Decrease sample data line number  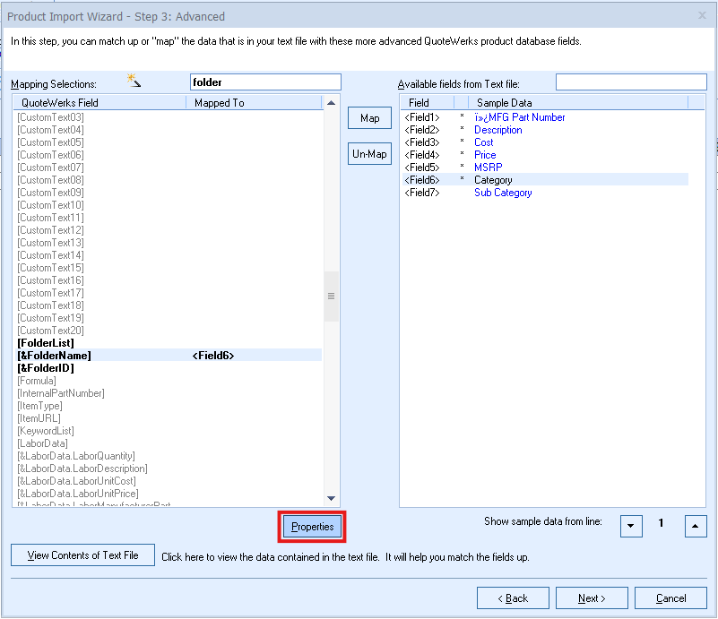click(x=631, y=526)
